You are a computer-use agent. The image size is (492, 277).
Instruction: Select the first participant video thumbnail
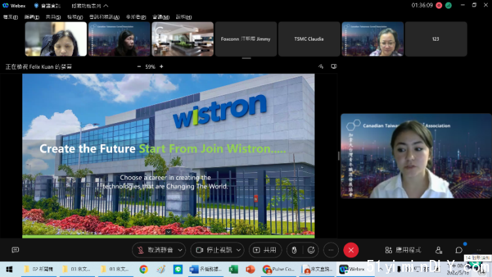[x=56, y=39]
